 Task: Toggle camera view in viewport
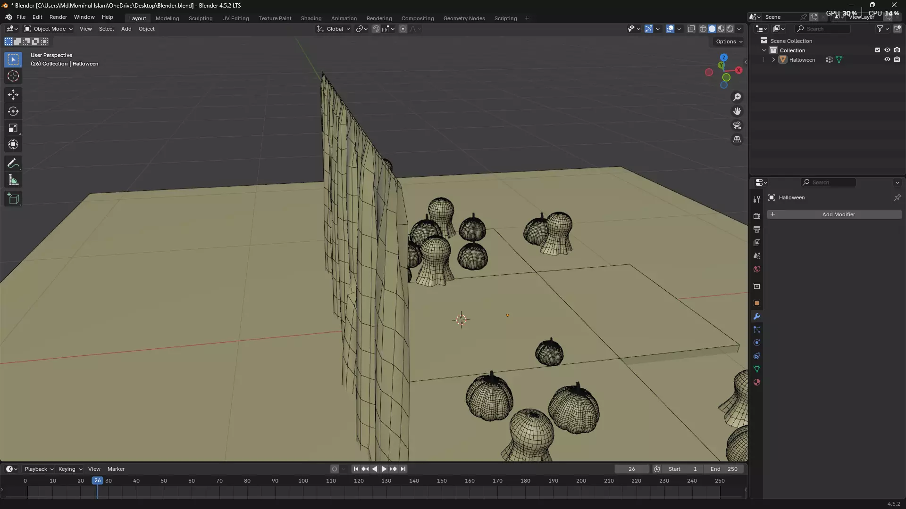point(737,125)
